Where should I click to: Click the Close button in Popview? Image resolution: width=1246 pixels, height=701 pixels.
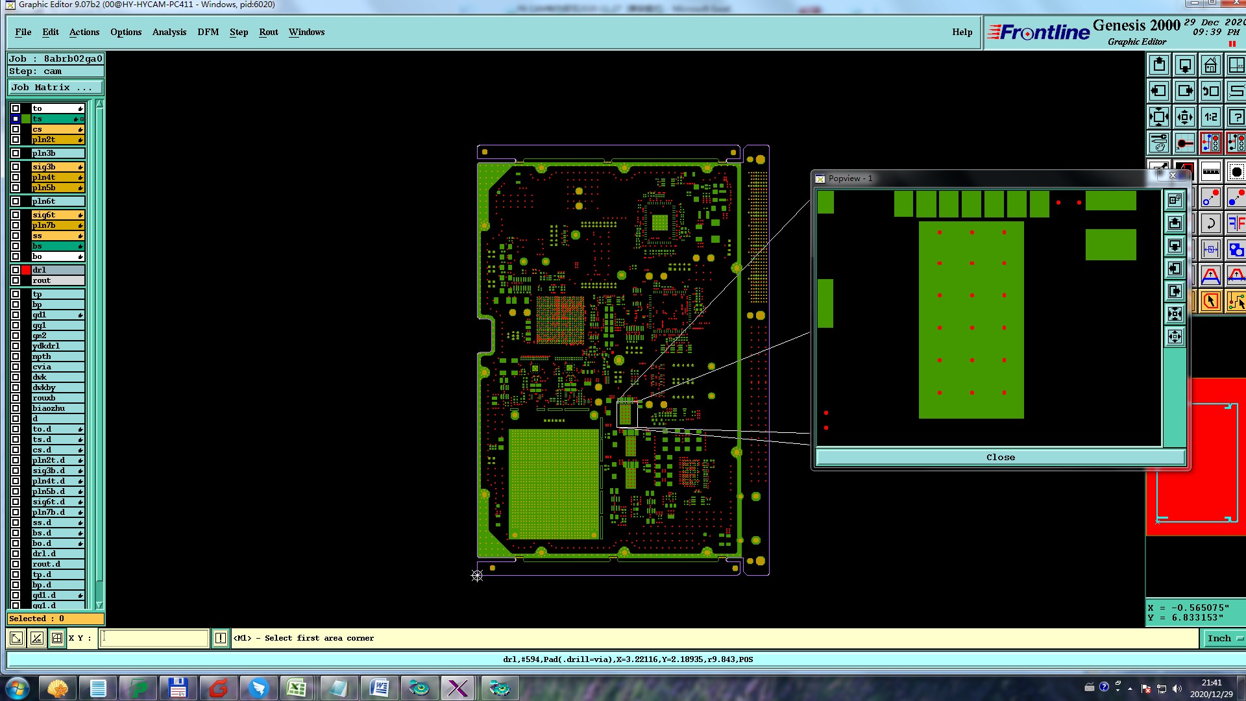(x=1000, y=458)
